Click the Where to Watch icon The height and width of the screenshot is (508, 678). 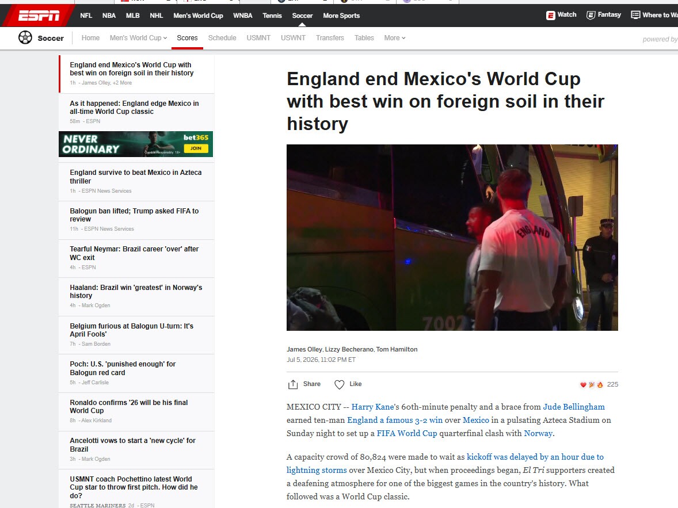(635, 15)
